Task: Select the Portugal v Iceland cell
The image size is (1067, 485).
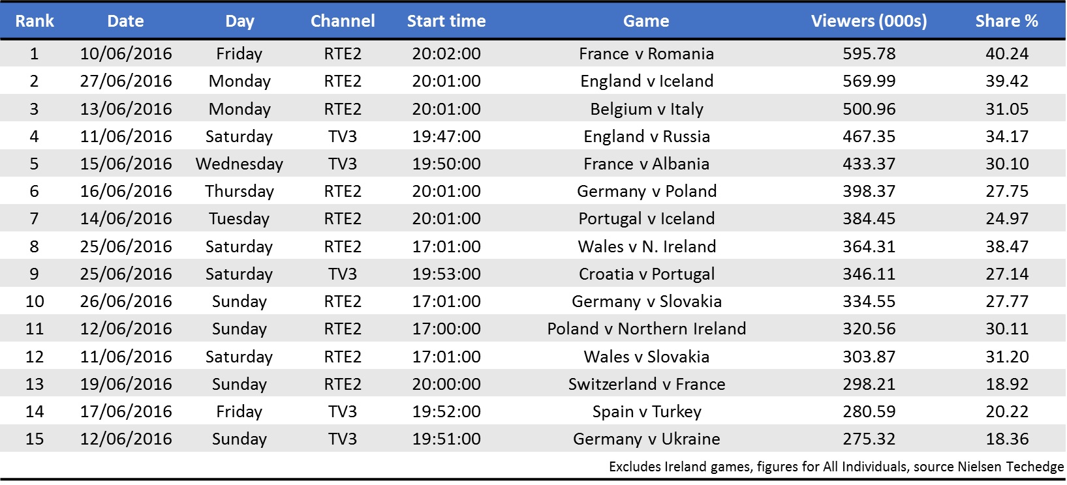Action: 646,218
